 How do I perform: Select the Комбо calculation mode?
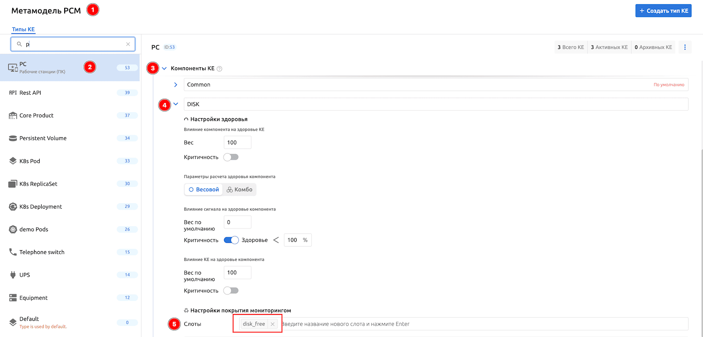point(239,190)
